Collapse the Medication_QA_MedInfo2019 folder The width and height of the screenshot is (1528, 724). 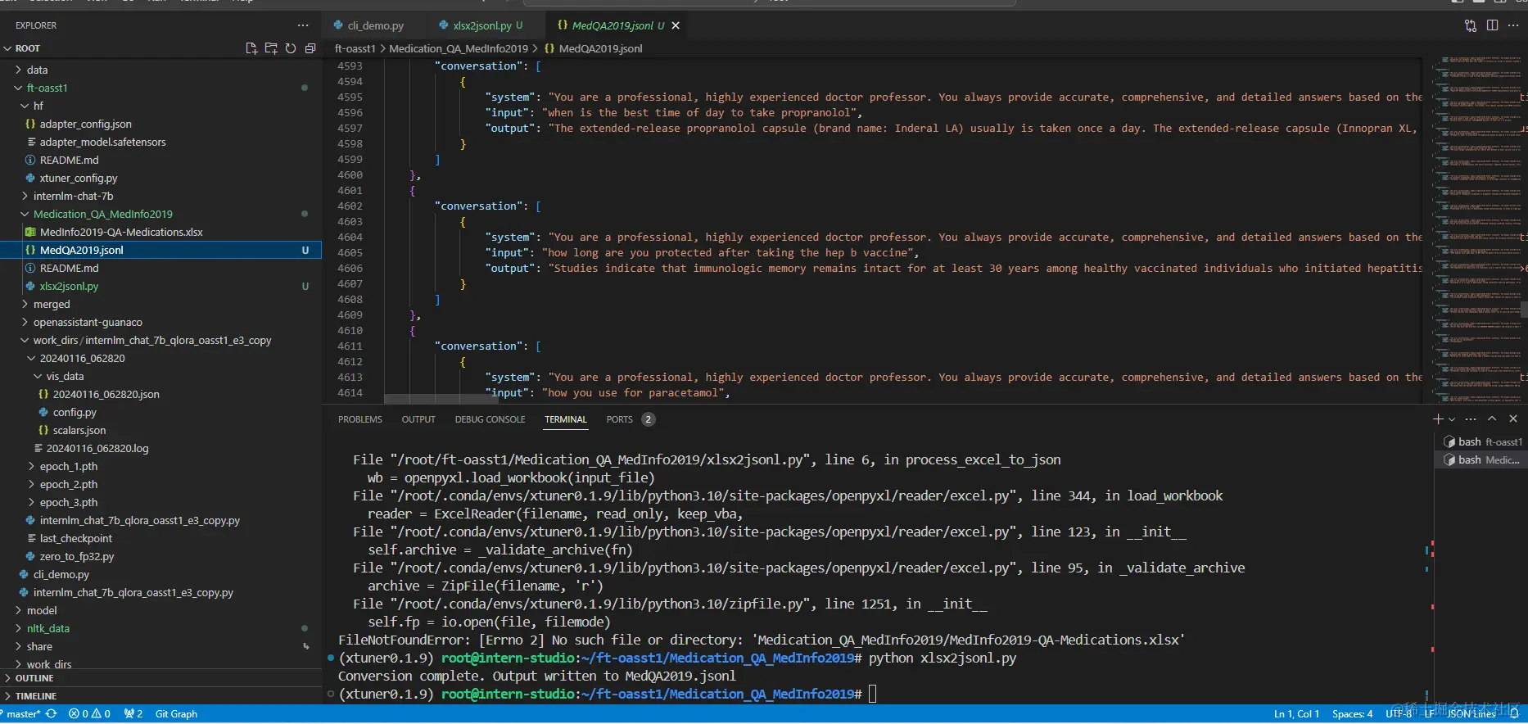(102, 214)
